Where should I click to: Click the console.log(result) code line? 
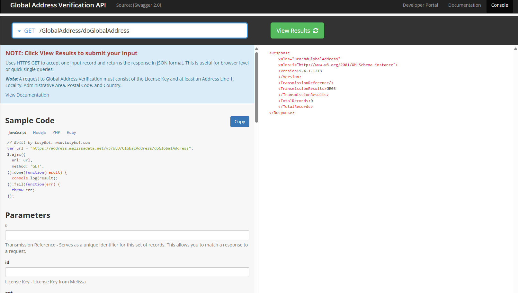[35, 178]
